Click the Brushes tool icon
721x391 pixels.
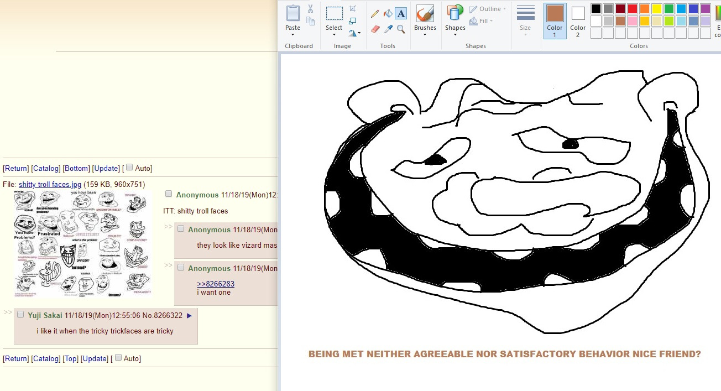click(x=425, y=13)
